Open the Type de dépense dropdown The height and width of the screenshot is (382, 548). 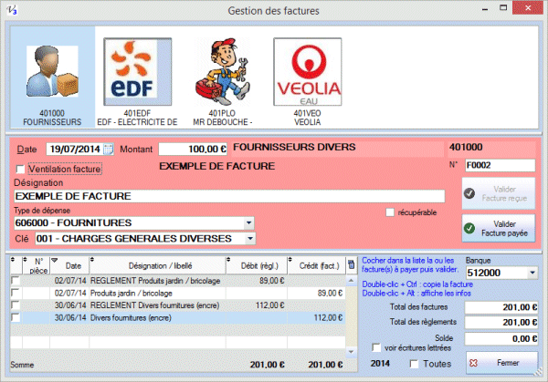click(249, 222)
